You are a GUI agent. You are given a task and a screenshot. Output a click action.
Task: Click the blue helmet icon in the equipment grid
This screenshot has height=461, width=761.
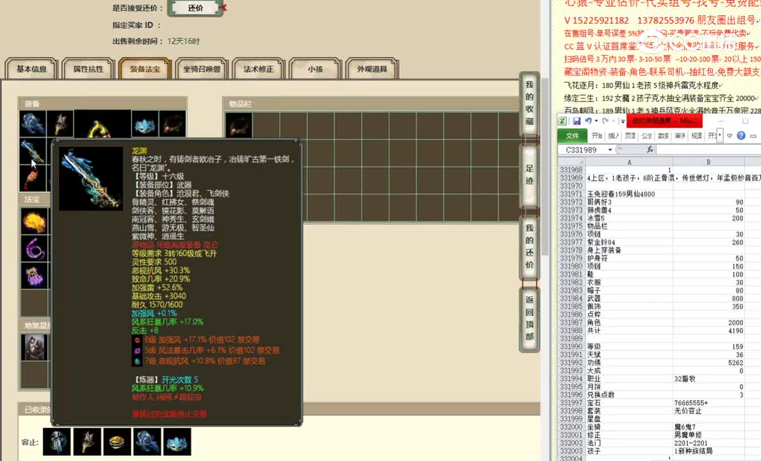tap(143, 124)
